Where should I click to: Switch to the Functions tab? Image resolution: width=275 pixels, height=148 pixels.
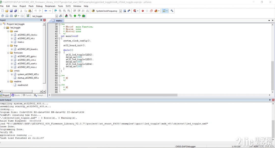click(x=28, y=95)
